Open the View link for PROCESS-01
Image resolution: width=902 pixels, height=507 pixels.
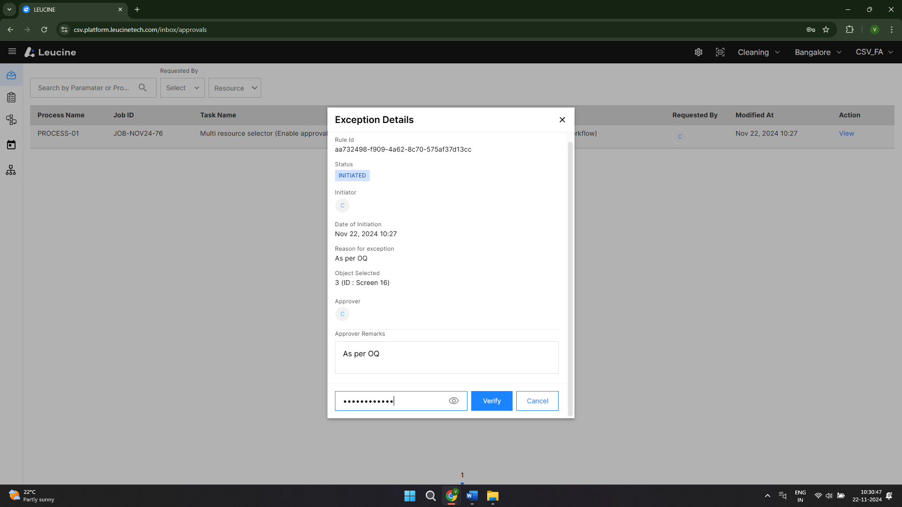847,133
